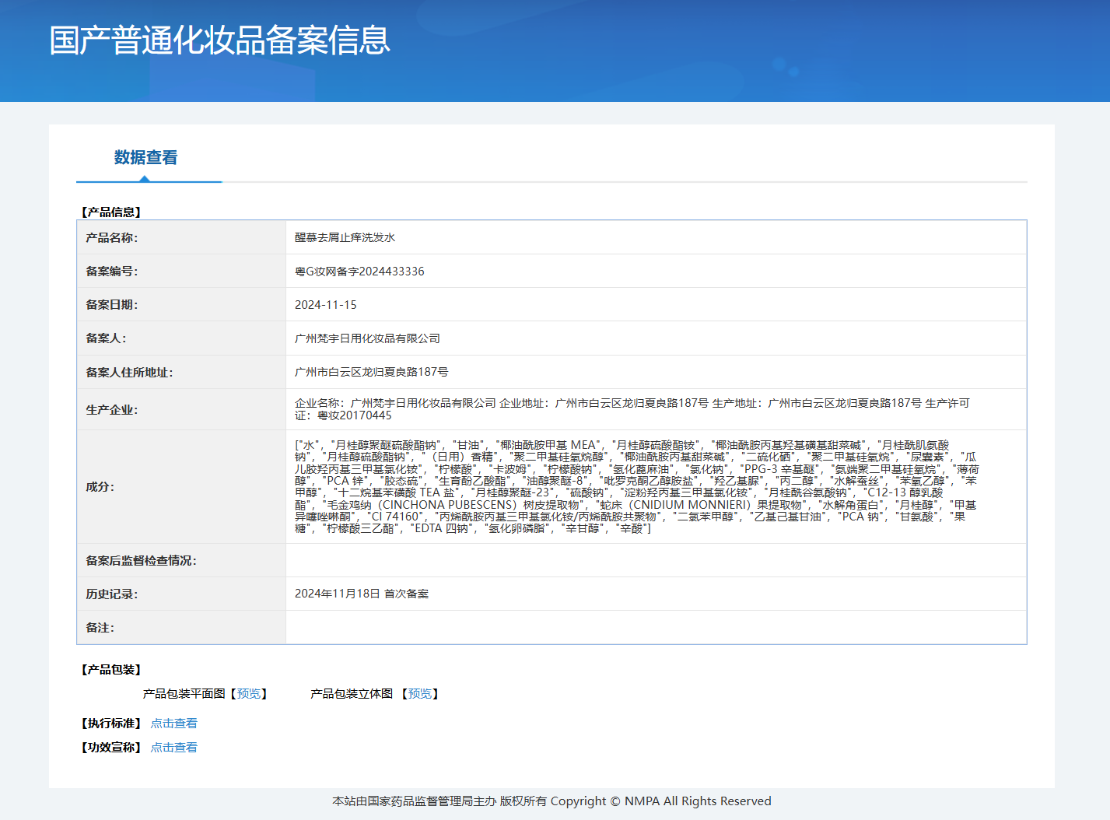
Task: Open 点击查看 link next to 执行标准
Action: (x=173, y=724)
